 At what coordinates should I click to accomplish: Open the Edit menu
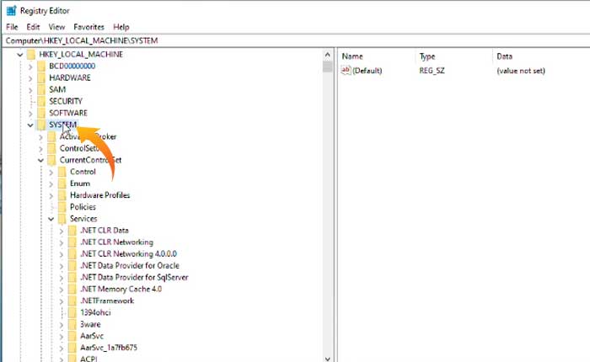[33, 27]
